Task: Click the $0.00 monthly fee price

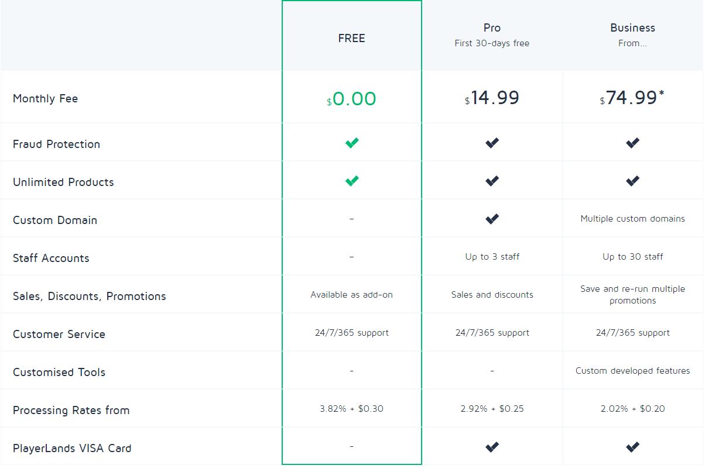Action: click(352, 98)
